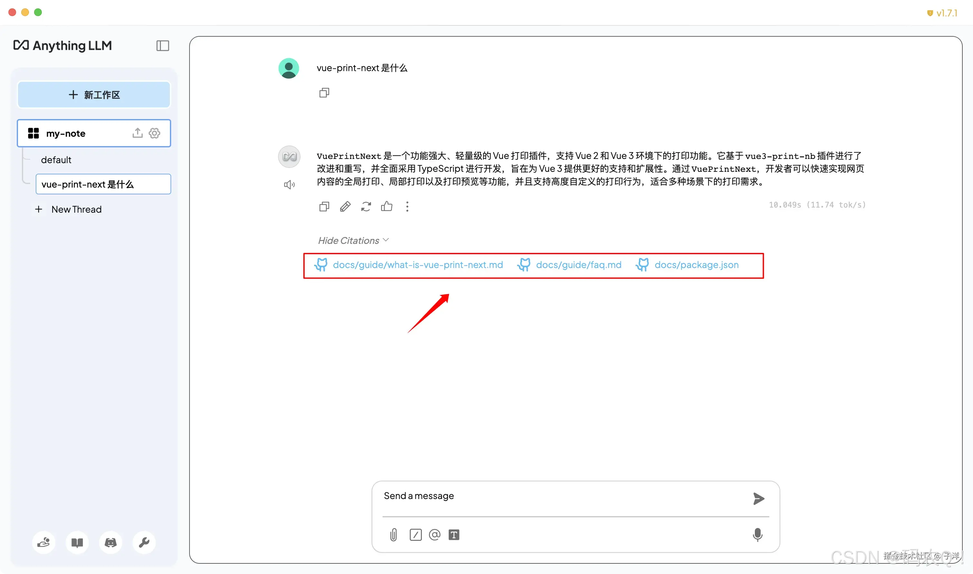Open the @ agent mention icon
973x574 pixels.
coord(434,535)
